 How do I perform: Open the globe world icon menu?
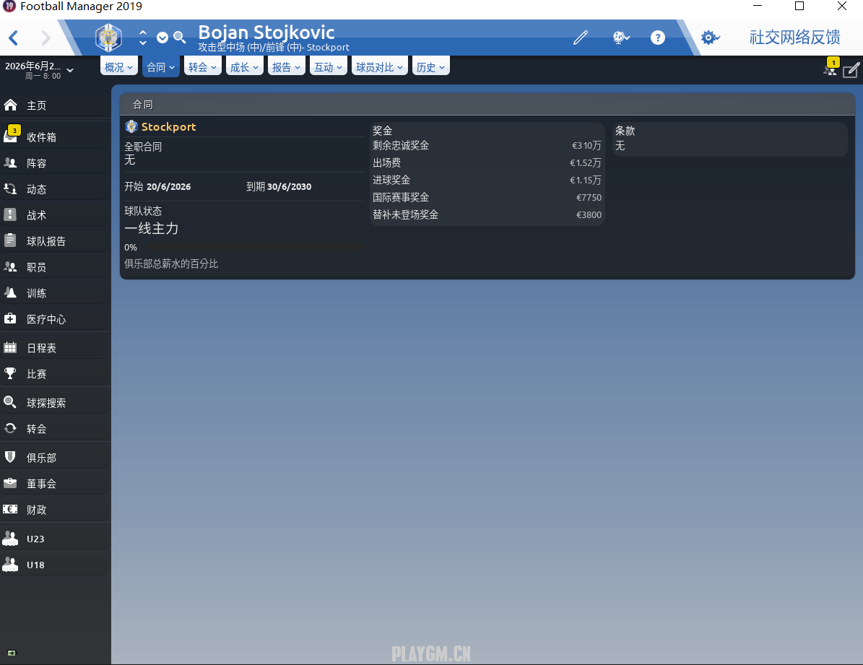[x=621, y=38]
